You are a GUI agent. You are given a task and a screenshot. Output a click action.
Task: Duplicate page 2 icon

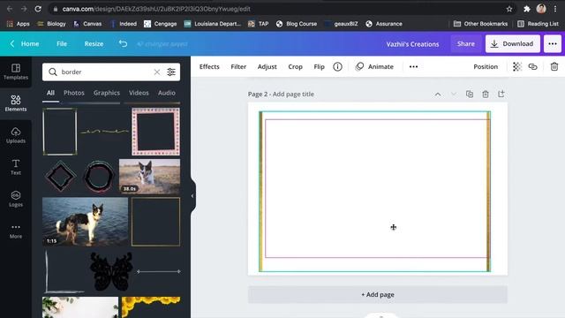point(470,95)
